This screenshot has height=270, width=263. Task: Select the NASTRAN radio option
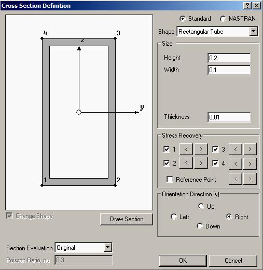coord(223,19)
